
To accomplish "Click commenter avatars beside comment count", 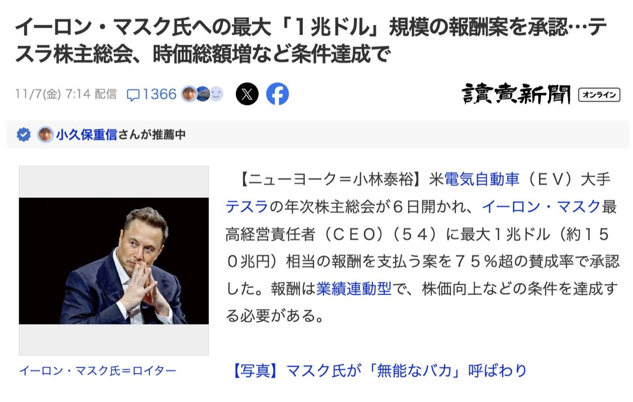I will click(x=203, y=93).
